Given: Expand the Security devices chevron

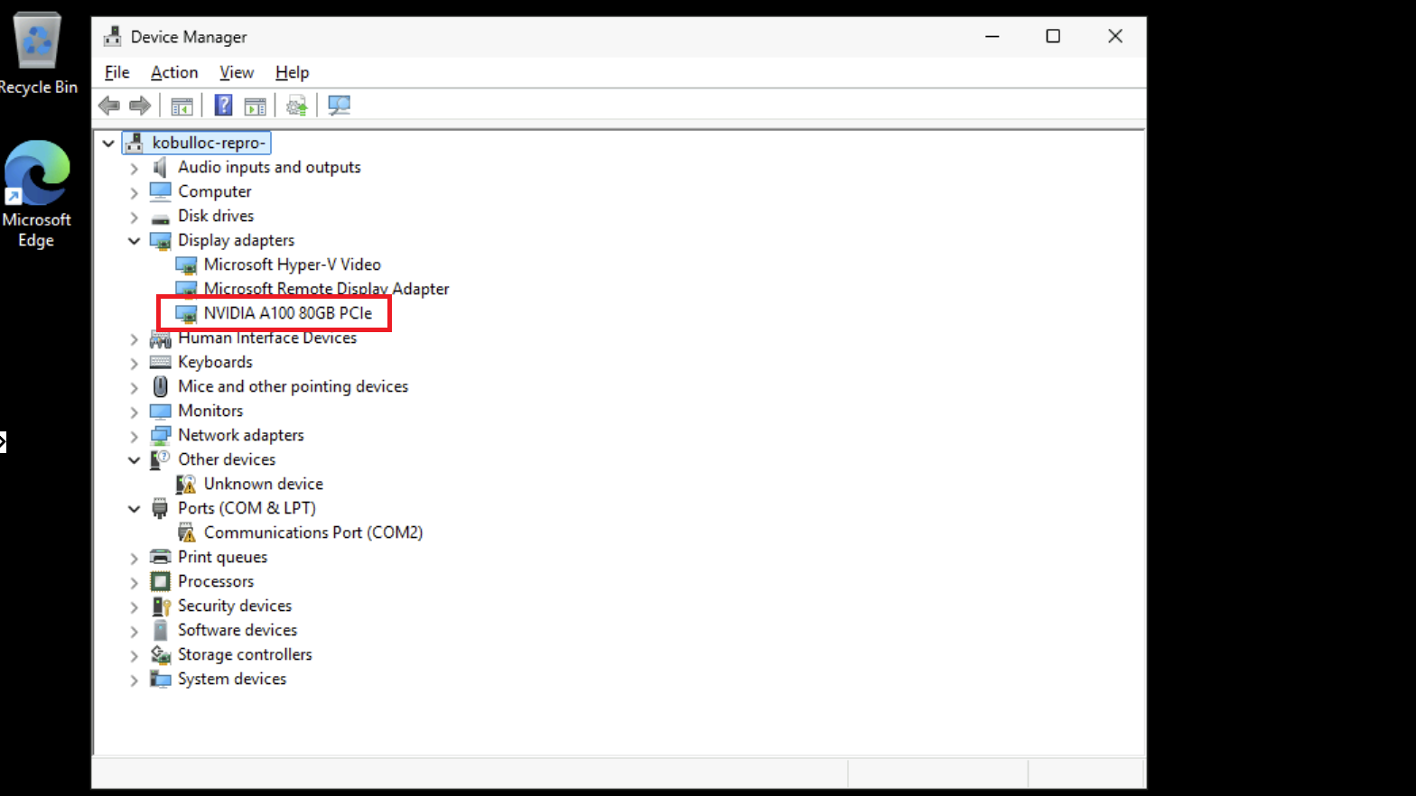Looking at the screenshot, I should [134, 606].
